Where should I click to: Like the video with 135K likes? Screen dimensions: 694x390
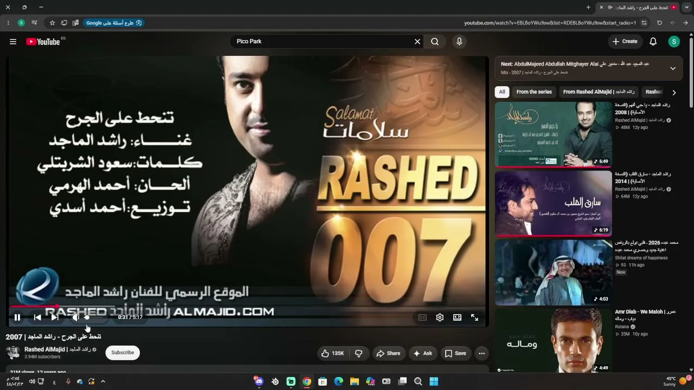[333, 353]
